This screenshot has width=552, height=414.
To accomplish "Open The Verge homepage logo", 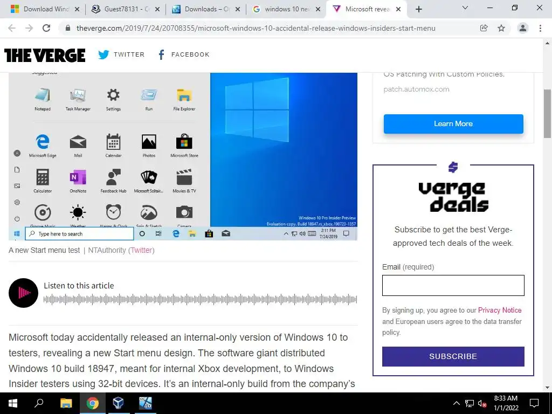I will (x=45, y=56).
